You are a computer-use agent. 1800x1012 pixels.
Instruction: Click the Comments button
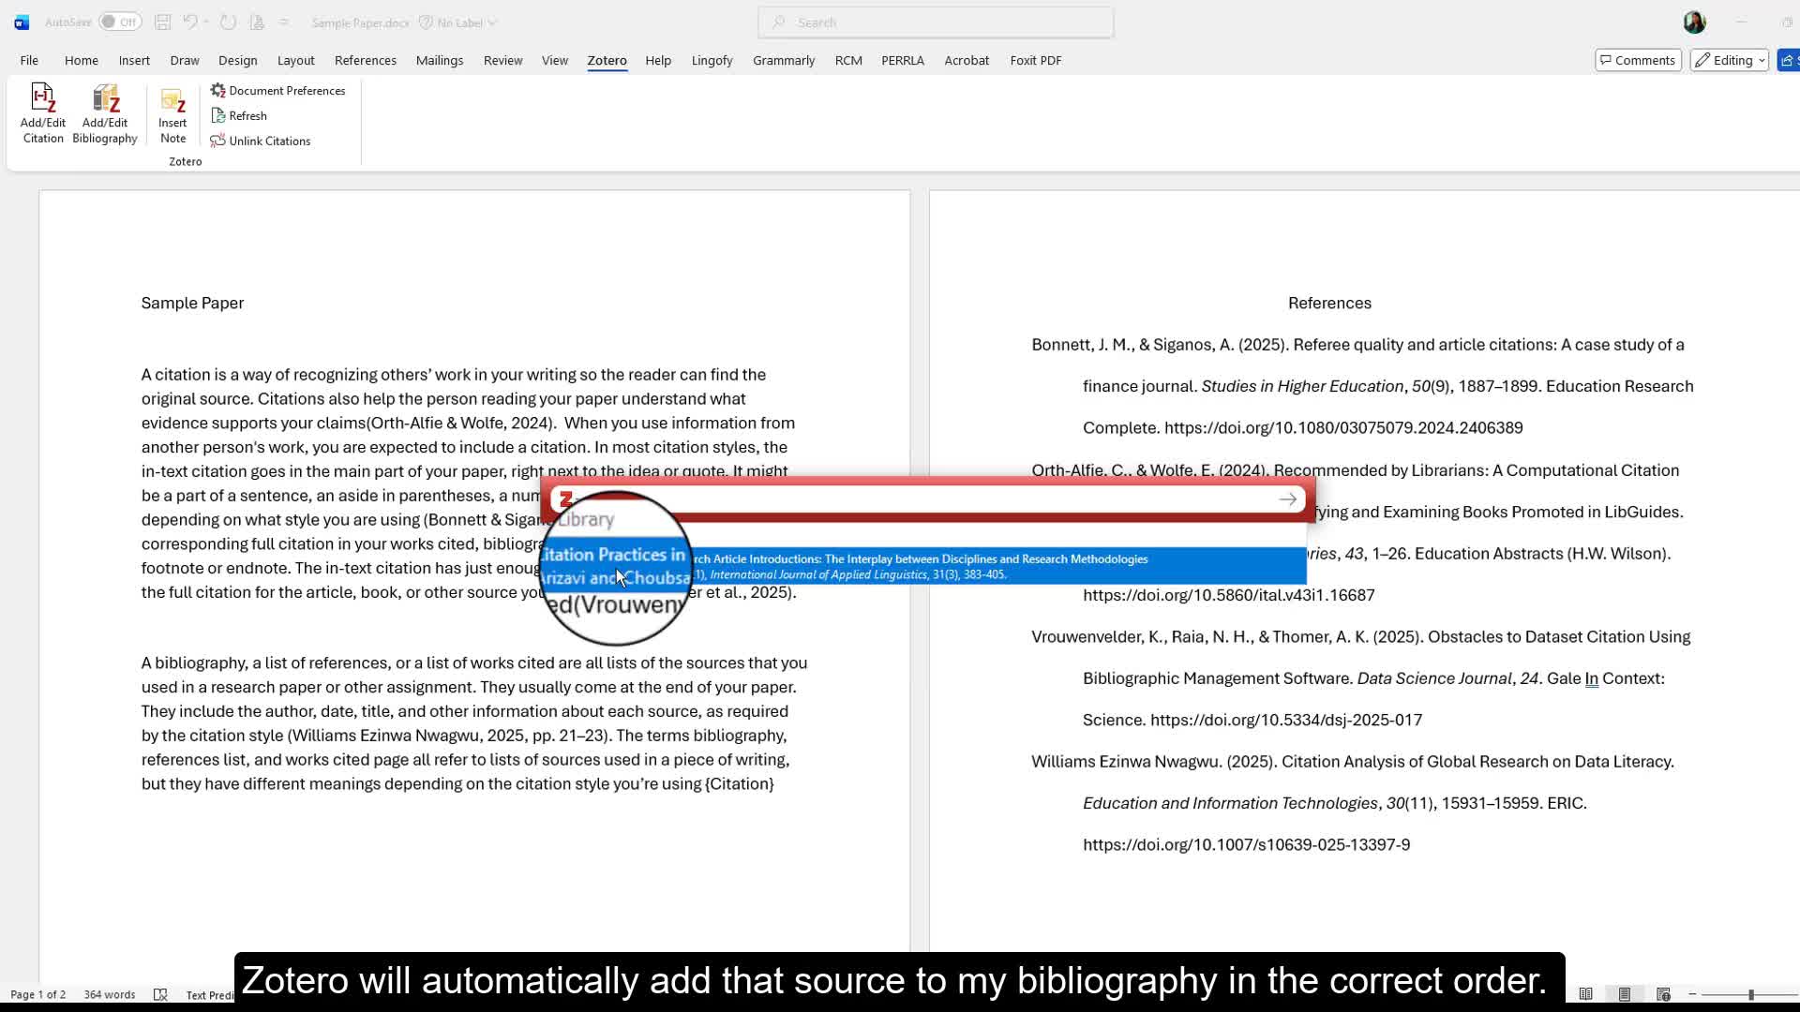(x=1638, y=59)
